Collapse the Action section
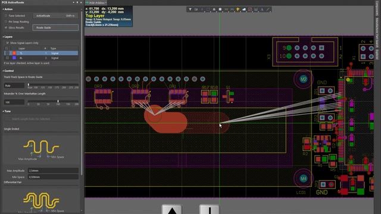 pos(3,10)
